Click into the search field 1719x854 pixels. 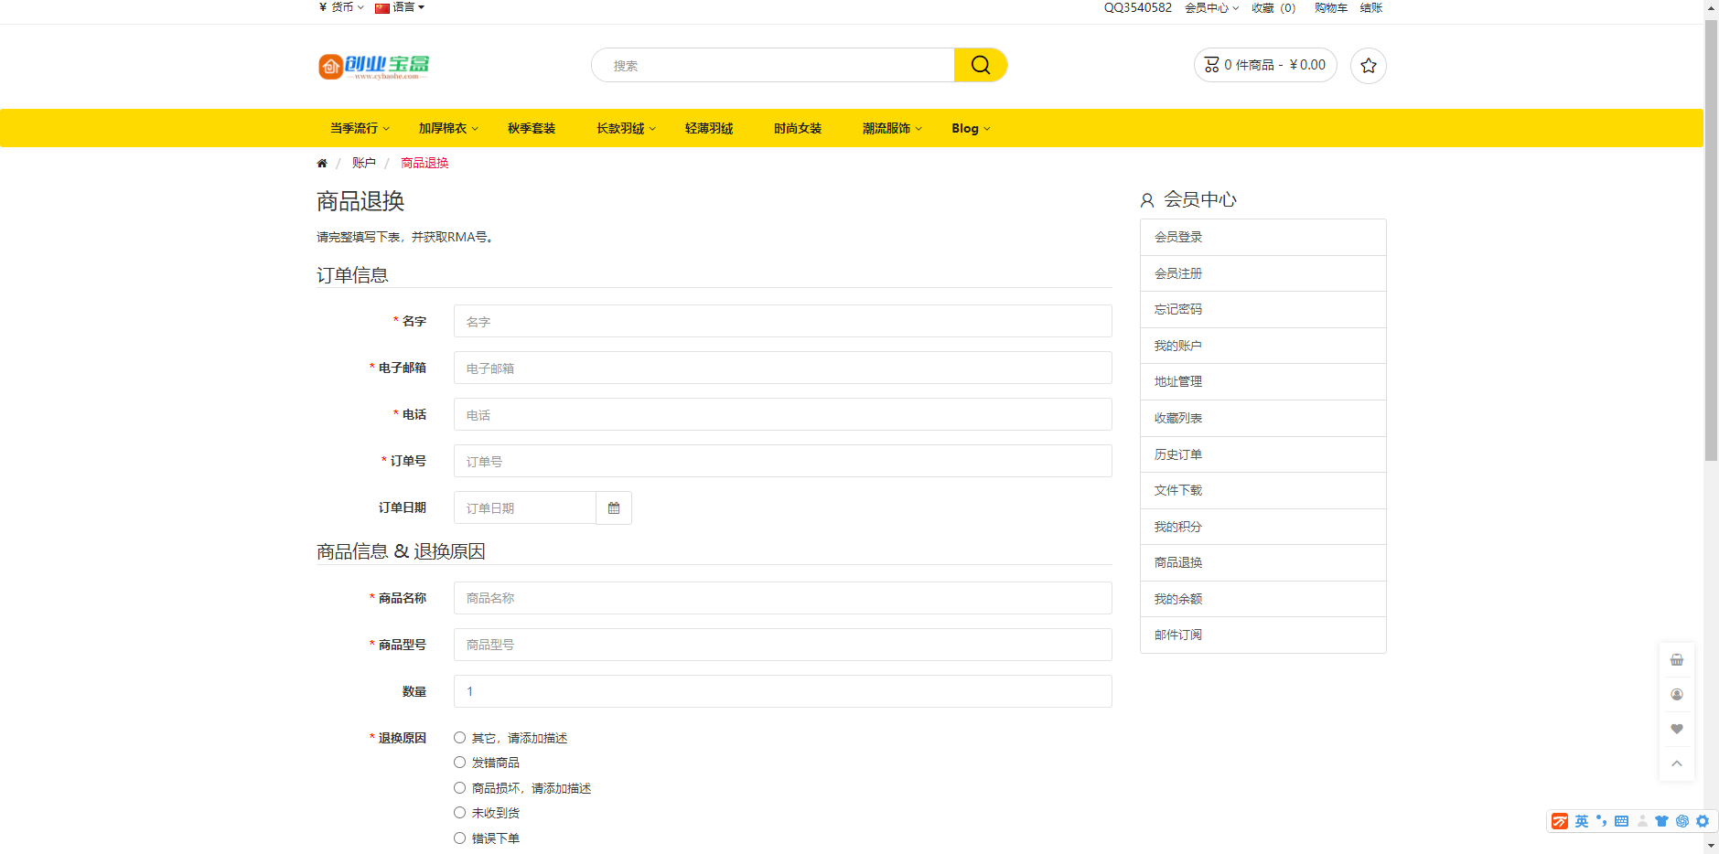773,65
